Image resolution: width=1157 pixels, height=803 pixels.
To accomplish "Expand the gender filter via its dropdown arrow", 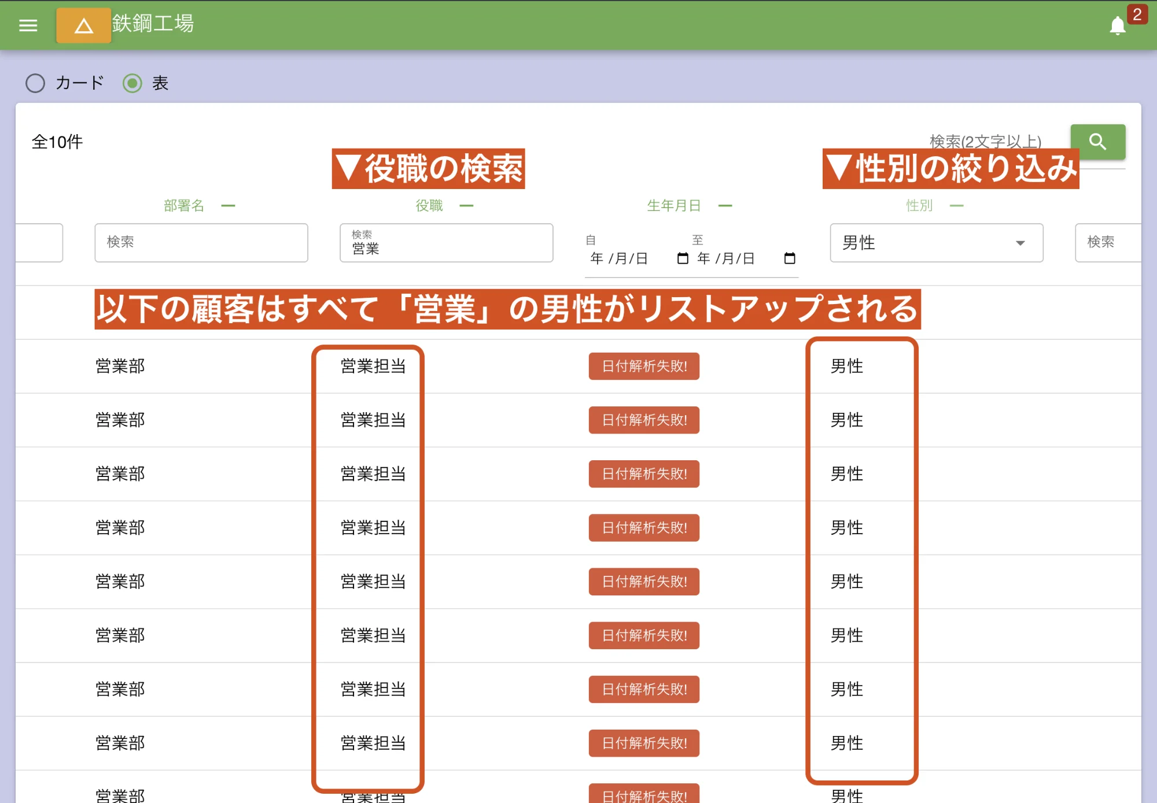I will pos(1020,243).
